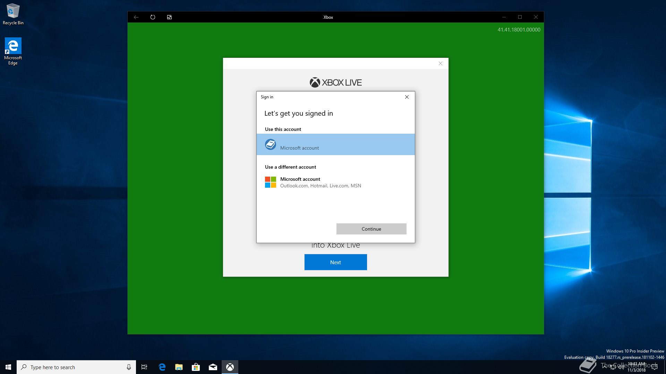
Task: Open the Mail app from the taskbar
Action: [x=213, y=367]
